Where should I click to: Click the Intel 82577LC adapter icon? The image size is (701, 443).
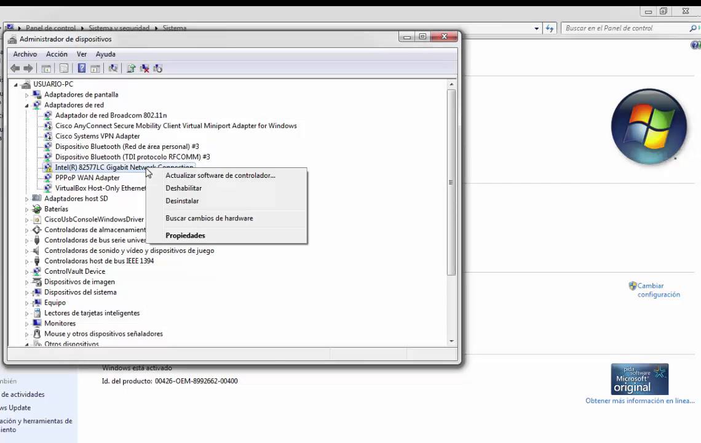48,167
